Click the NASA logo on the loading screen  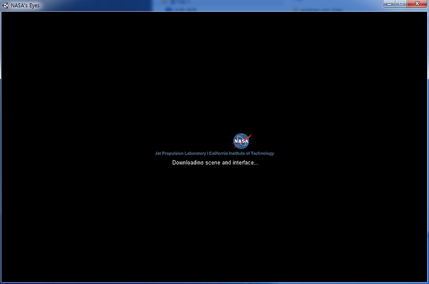click(x=242, y=141)
